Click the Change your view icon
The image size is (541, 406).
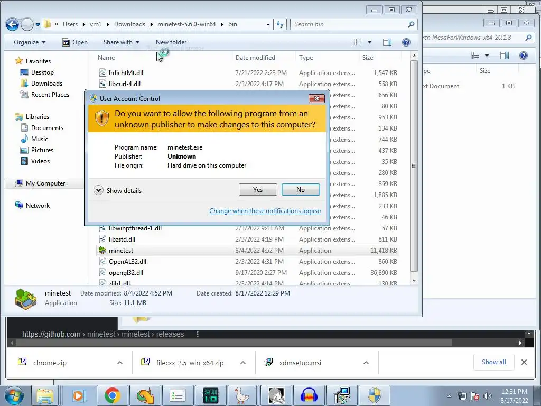pos(358,42)
